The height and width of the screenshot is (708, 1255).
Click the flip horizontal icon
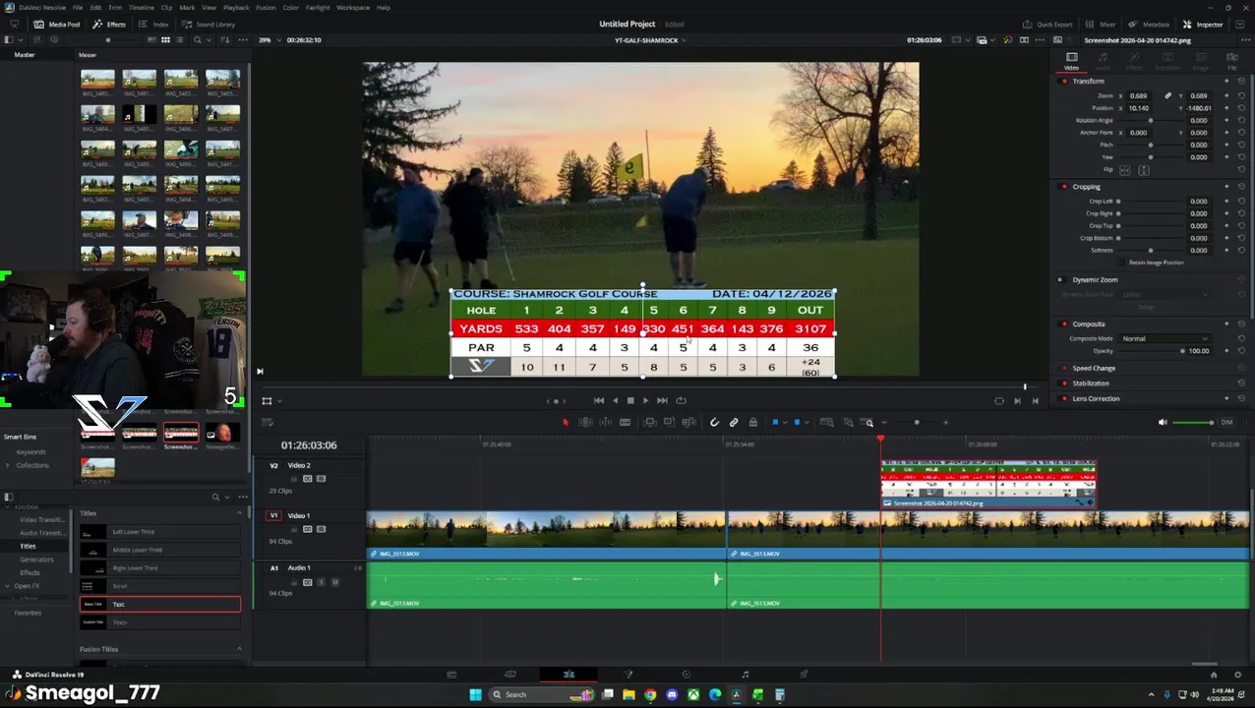(x=1125, y=170)
